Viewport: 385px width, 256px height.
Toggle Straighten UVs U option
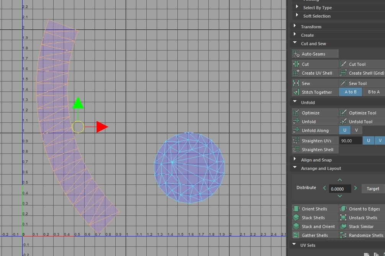(x=368, y=140)
